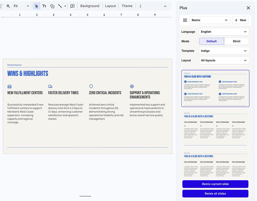Click the paragraph starting 'Reduced average West Coast'
Image resolution: width=257 pixels, height=201 pixels.
(66, 112)
